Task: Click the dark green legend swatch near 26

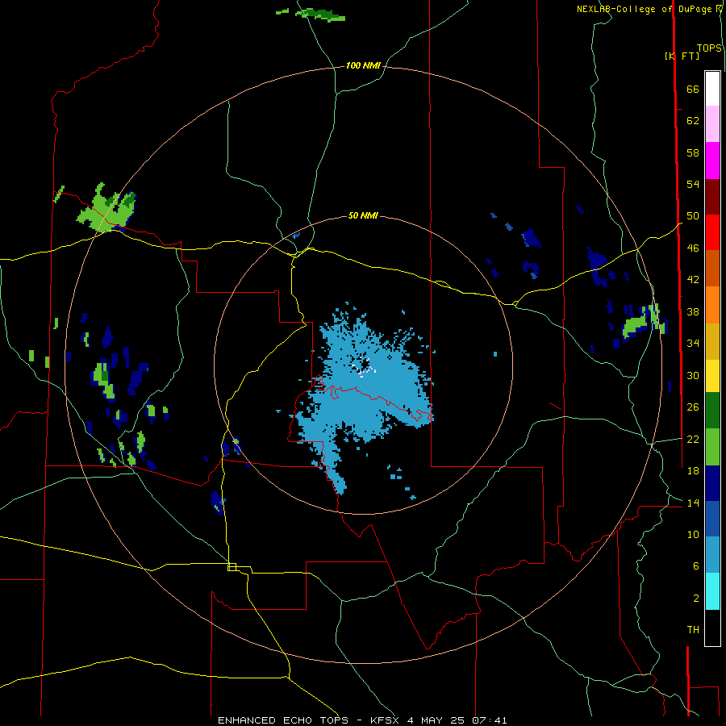Action: (712, 411)
